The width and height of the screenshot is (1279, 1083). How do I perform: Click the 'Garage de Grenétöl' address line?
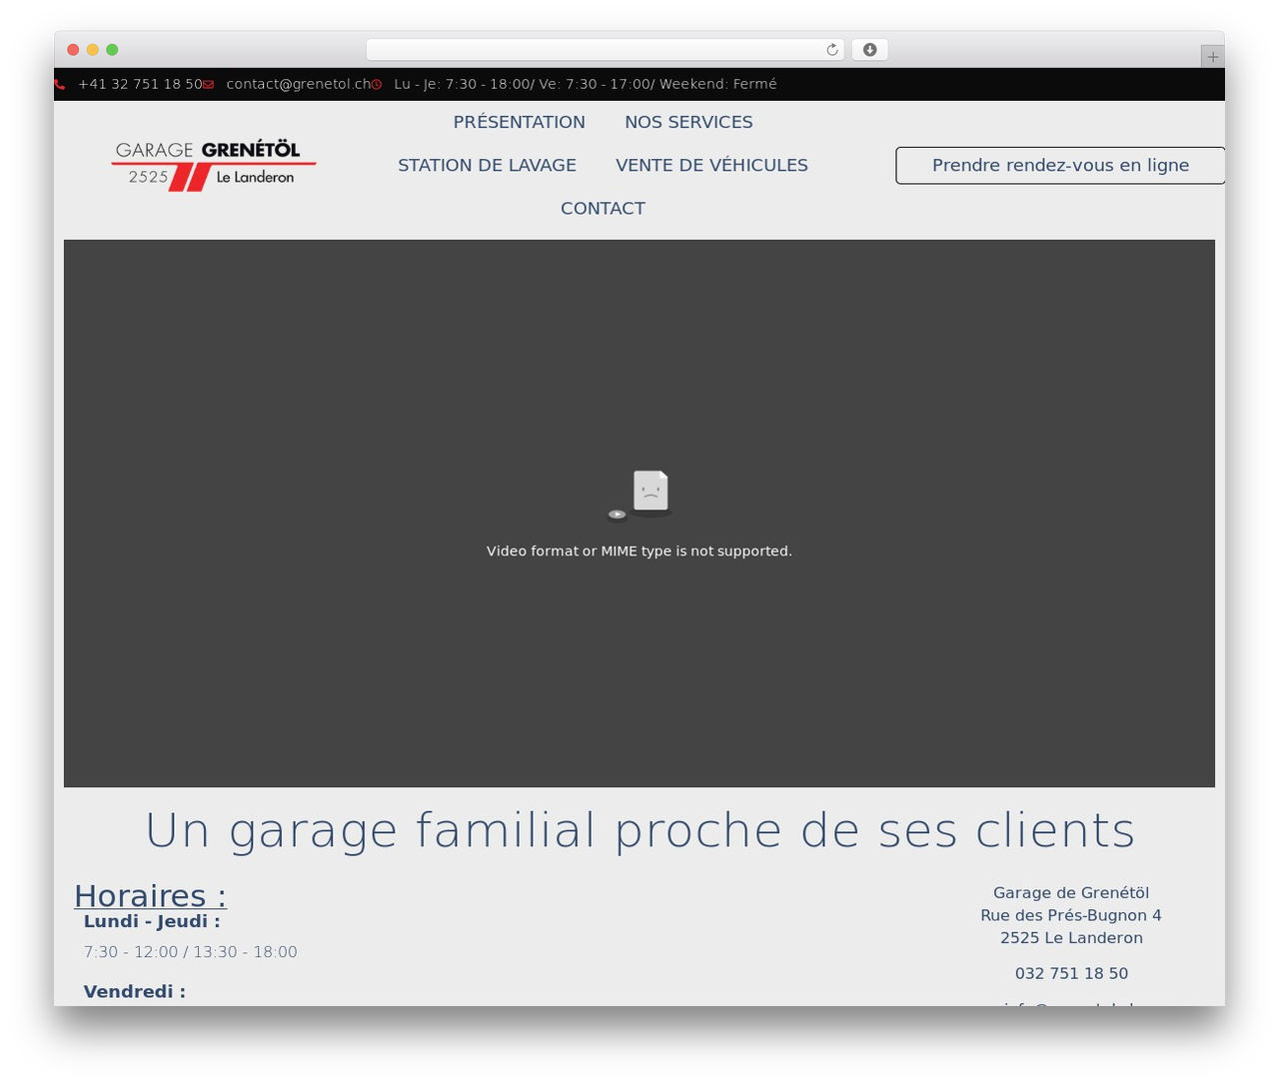pos(1071,893)
